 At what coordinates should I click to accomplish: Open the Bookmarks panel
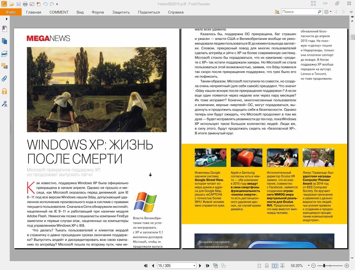4,29
